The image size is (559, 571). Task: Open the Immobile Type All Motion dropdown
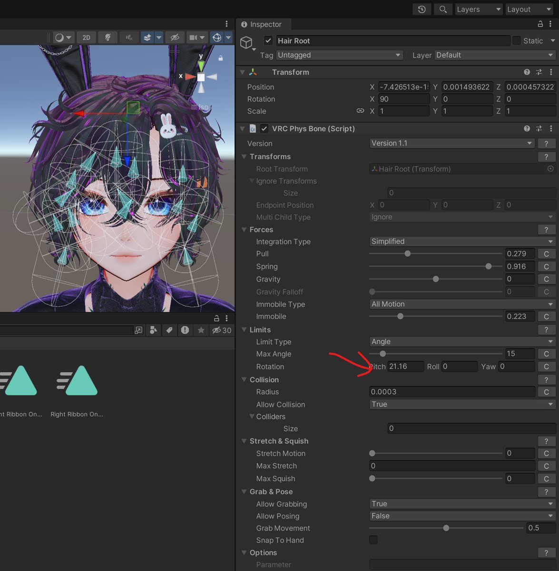point(462,304)
